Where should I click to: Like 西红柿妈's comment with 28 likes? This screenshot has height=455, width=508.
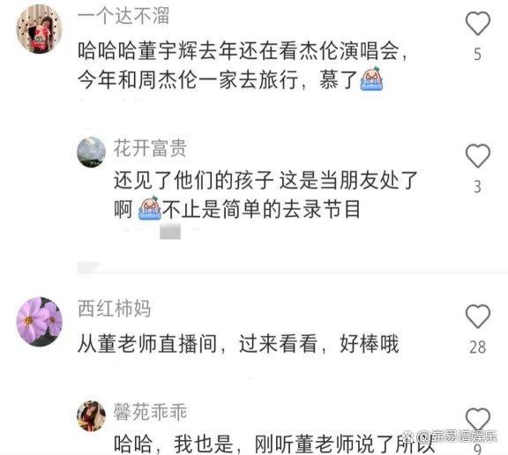tap(477, 316)
